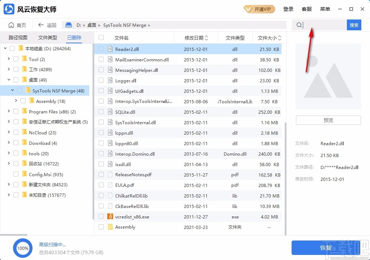Collapse the 桌面 (49) folder node

9,80
